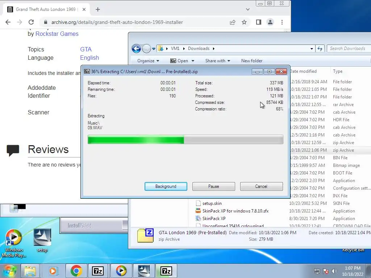Click Explorer back arrow button
This screenshot has width=371, height=278.
[136, 49]
